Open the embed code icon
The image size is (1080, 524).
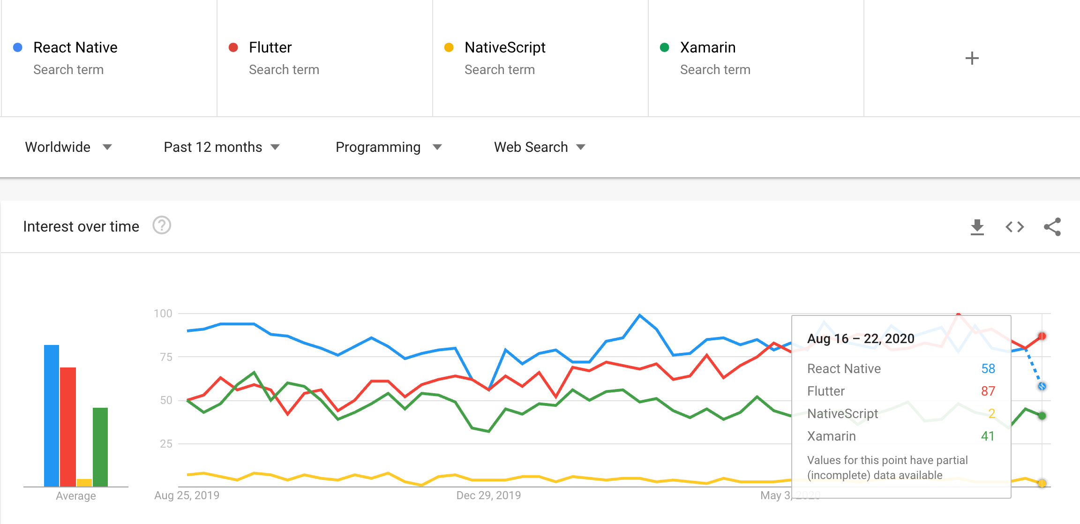pos(1014,227)
